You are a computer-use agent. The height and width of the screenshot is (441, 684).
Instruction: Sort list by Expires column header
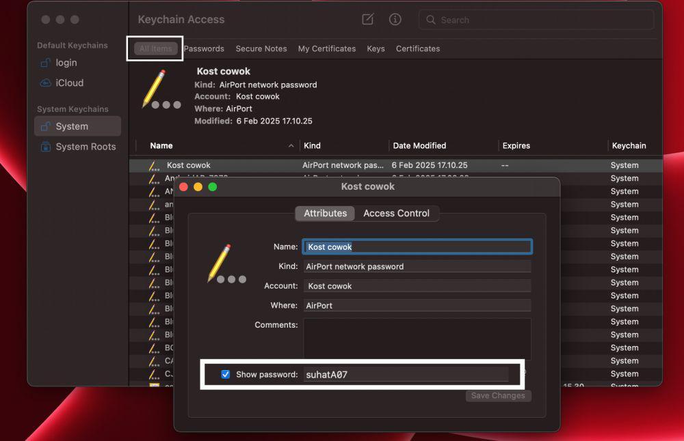point(553,146)
